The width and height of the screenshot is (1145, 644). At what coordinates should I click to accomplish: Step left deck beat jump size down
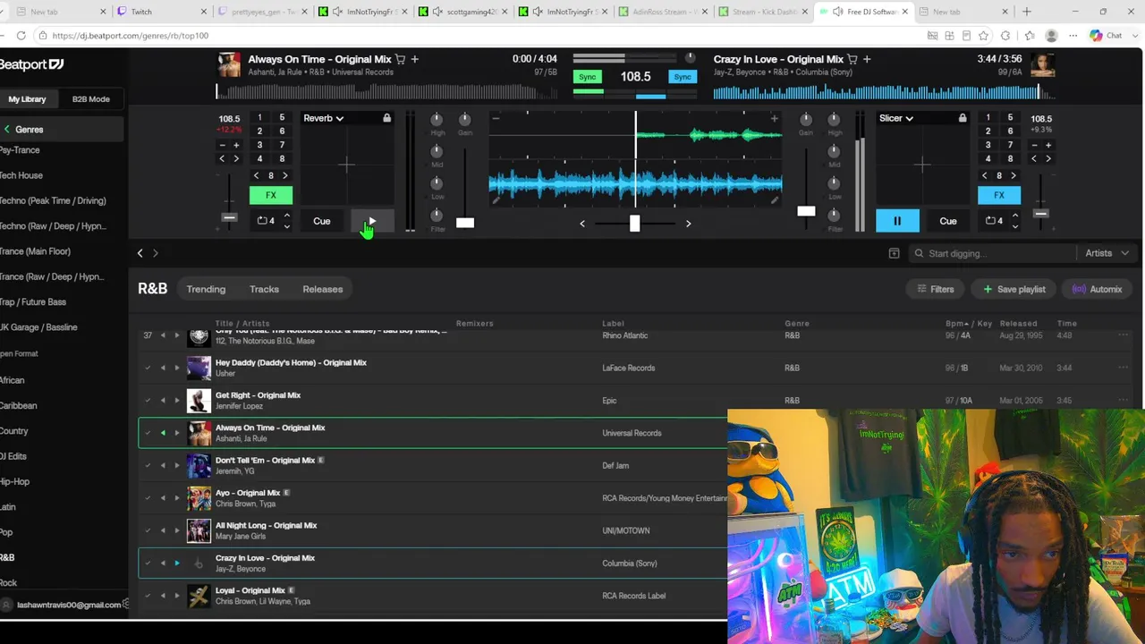[x=257, y=175]
